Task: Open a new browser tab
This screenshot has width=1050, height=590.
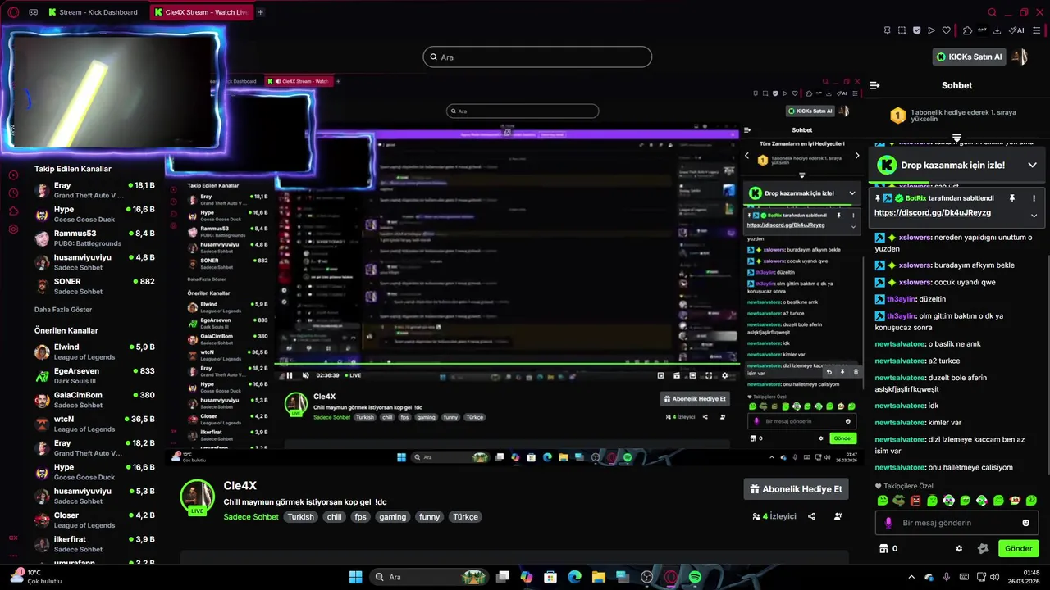Action: pyautogui.click(x=261, y=12)
